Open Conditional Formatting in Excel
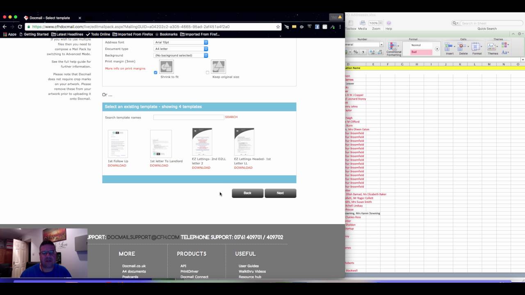This screenshot has width=525, height=295. [x=394, y=49]
